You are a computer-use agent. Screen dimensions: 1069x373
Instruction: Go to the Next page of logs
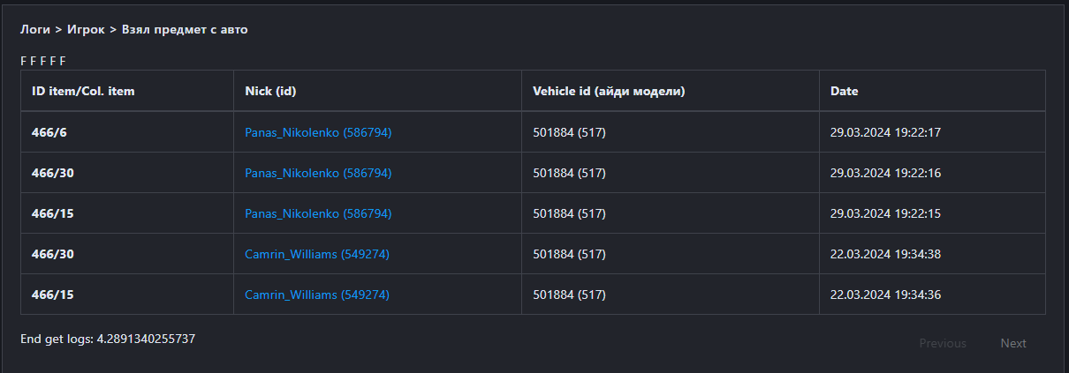pos(1013,343)
